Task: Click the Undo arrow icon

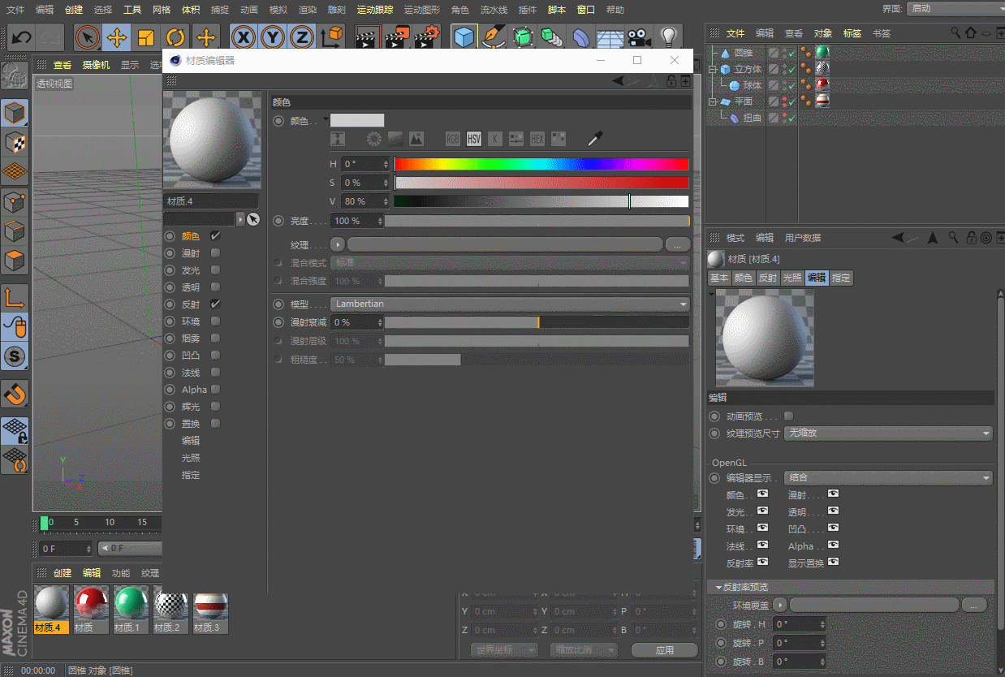Action: [22, 37]
